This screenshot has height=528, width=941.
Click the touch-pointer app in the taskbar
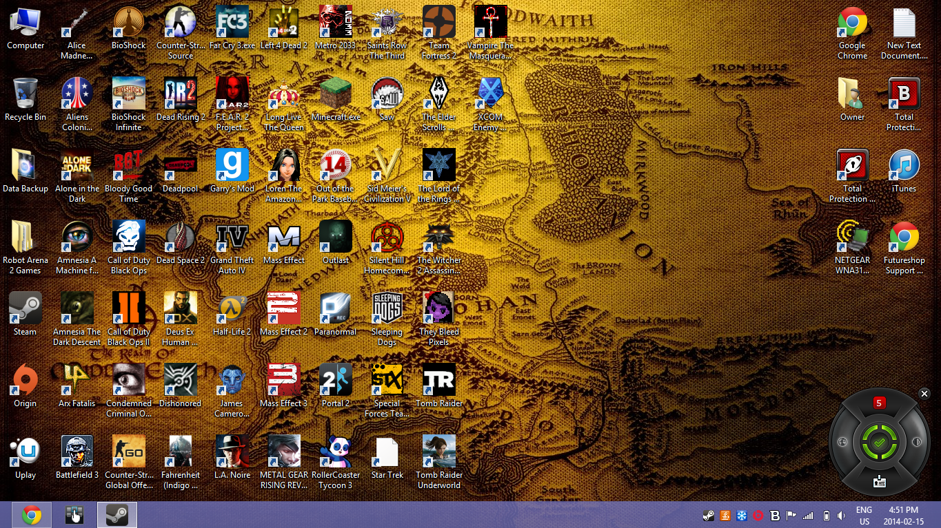point(74,515)
